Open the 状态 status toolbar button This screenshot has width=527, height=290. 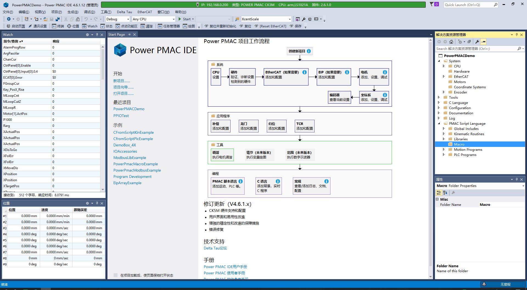click(x=106, y=26)
